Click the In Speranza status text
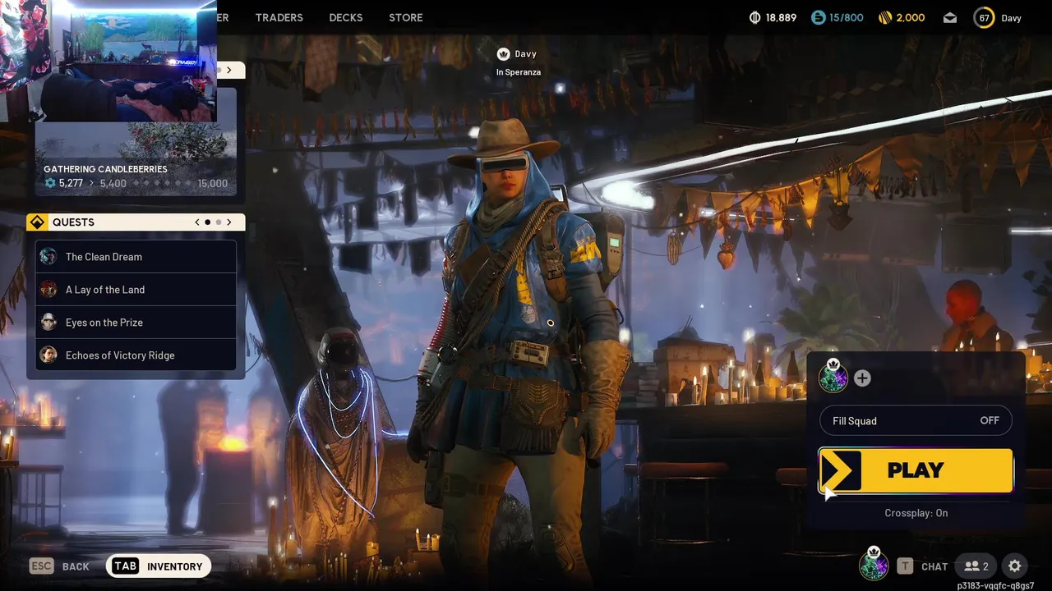 pos(519,72)
